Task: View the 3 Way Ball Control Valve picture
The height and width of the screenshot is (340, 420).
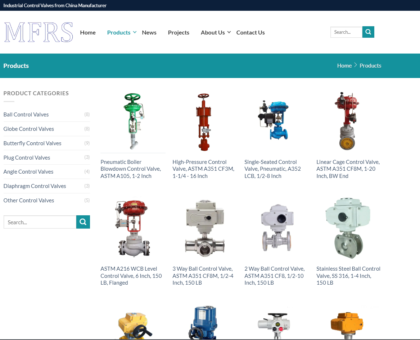Action: tap(204, 228)
